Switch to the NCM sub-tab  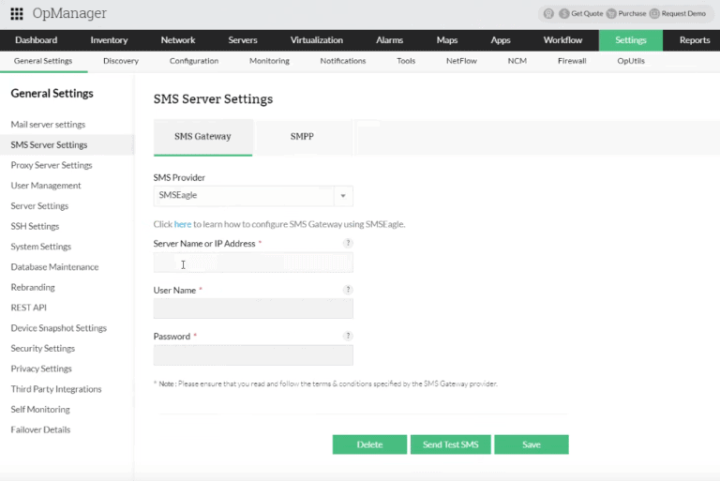tap(517, 61)
